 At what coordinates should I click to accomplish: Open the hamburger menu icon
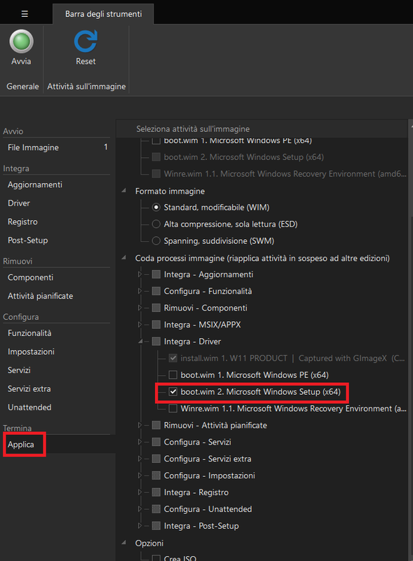[25, 14]
